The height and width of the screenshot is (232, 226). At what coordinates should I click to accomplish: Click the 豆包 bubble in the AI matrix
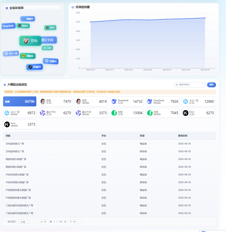[30, 41]
